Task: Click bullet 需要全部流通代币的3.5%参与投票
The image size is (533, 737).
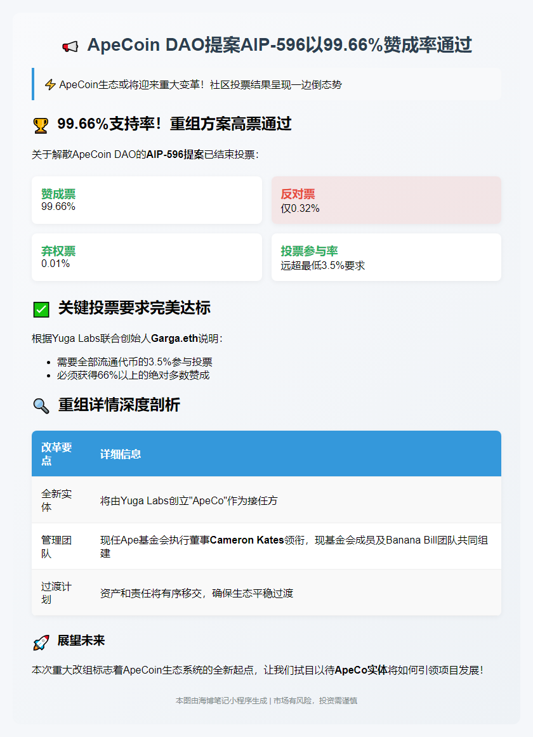Action: [x=135, y=362]
